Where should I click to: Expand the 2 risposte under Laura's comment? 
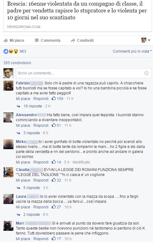[31, 215]
